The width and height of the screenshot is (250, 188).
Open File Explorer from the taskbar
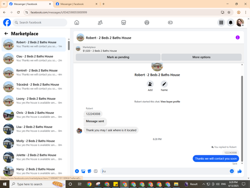click(x=176, y=184)
